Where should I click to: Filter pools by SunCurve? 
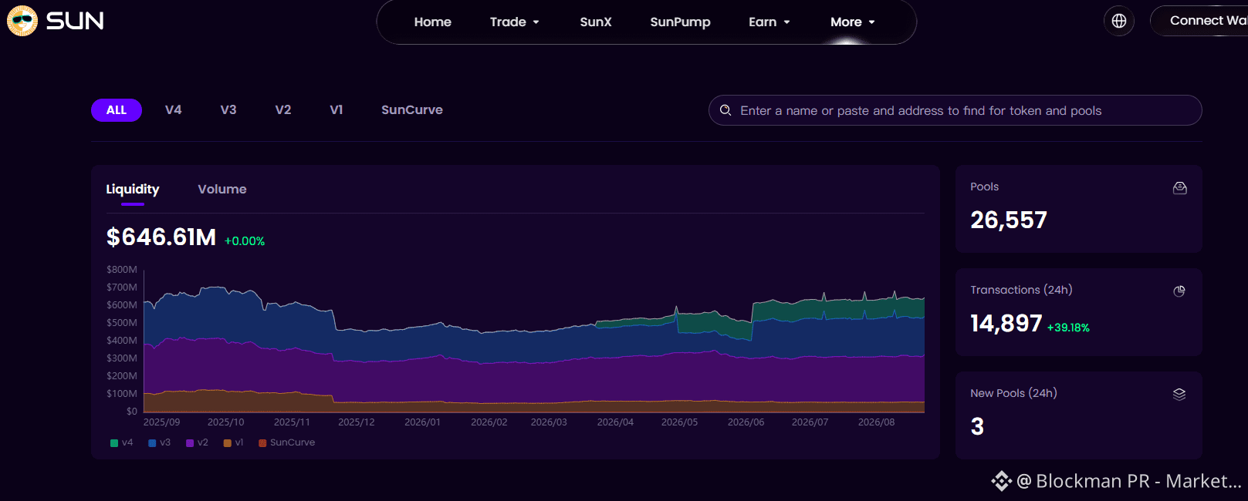point(412,110)
